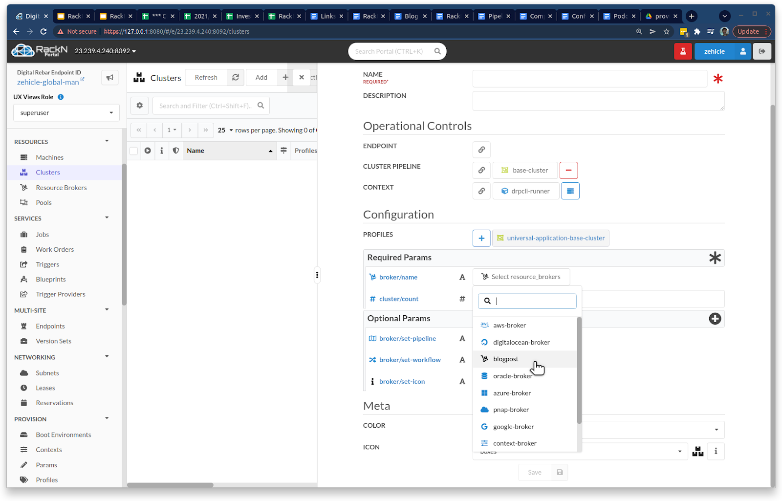Focus the Search Portal box
This screenshot has width=782, height=501.
[397, 51]
